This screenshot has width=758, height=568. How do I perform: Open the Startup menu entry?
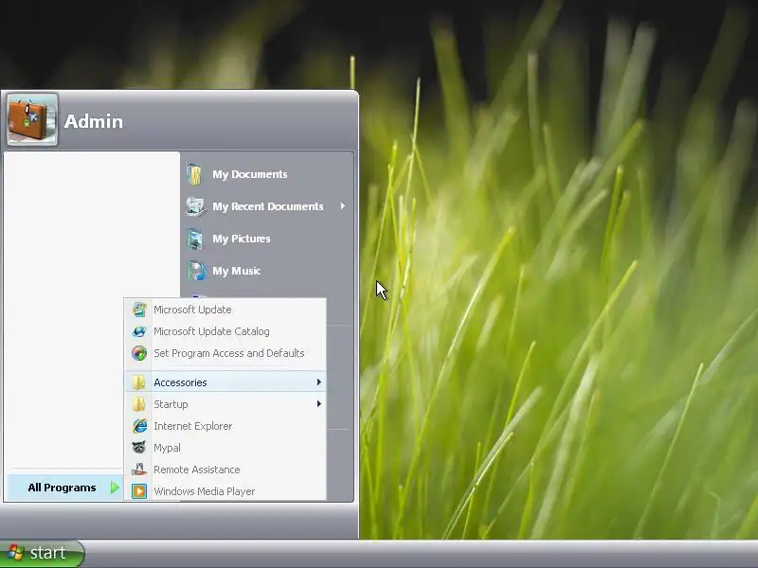(226, 404)
